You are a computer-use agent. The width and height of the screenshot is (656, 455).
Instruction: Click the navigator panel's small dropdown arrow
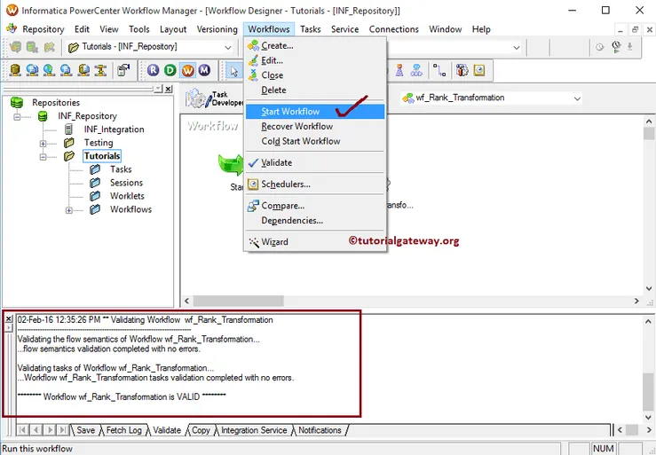coord(158,89)
